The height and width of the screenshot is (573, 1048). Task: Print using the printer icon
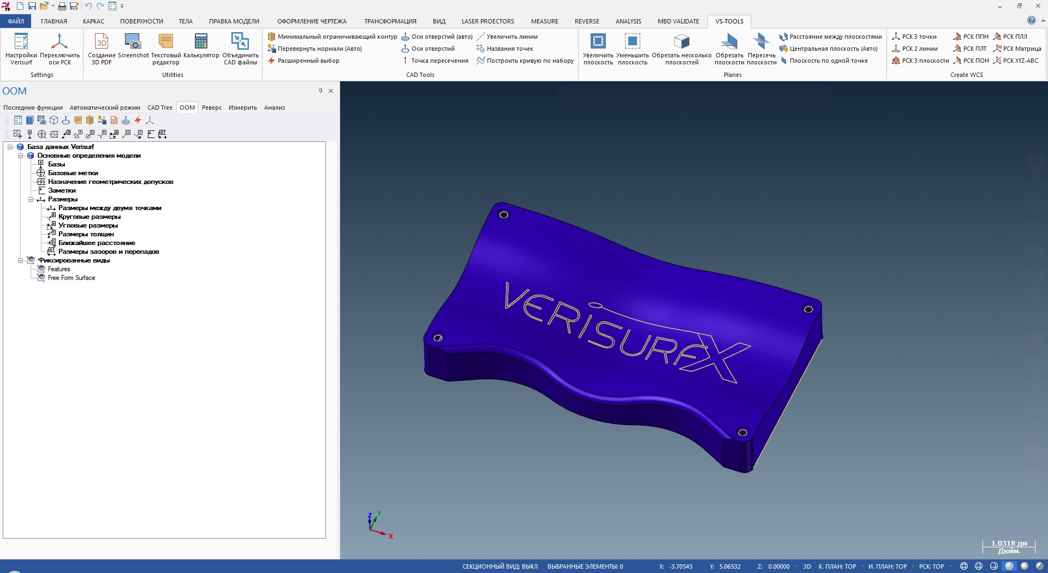coord(62,6)
